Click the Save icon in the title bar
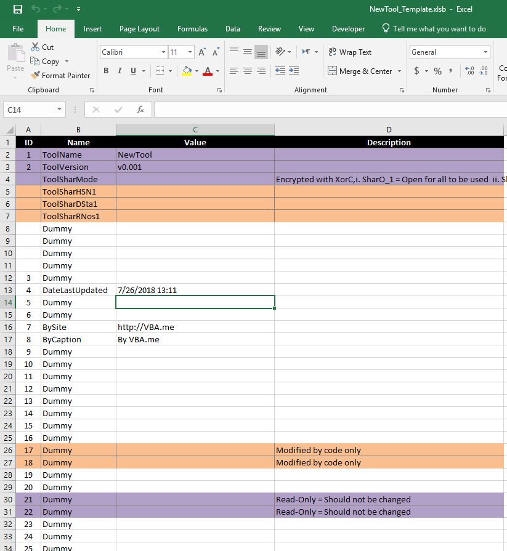This screenshot has height=551, width=507. [x=18, y=9]
